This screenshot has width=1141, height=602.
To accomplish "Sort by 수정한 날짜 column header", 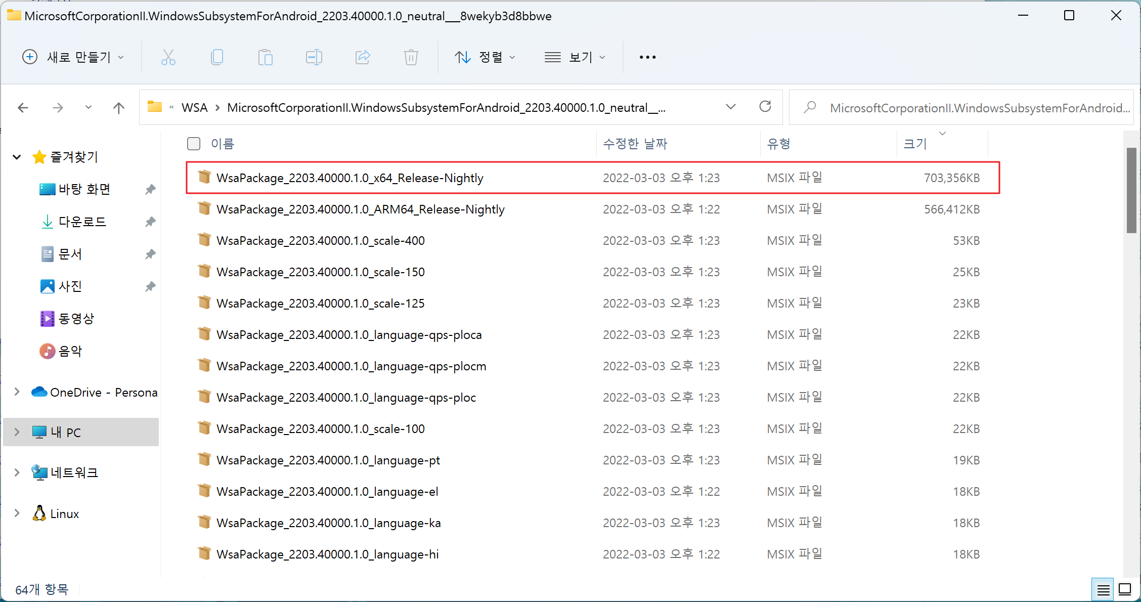I will coord(635,144).
